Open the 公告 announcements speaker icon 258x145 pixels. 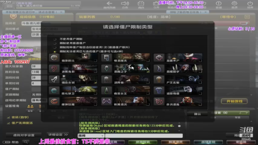(x=125, y=4)
